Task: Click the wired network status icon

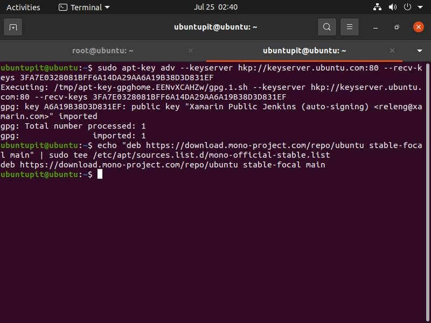Action: pyautogui.click(x=377, y=7)
